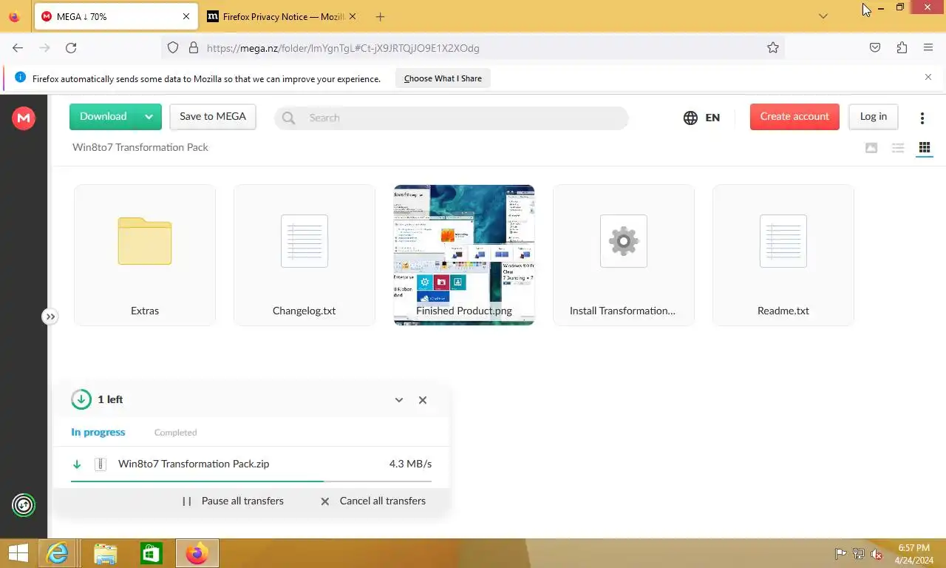
Task: Click Save to MEGA button
Action: point(213,117)
